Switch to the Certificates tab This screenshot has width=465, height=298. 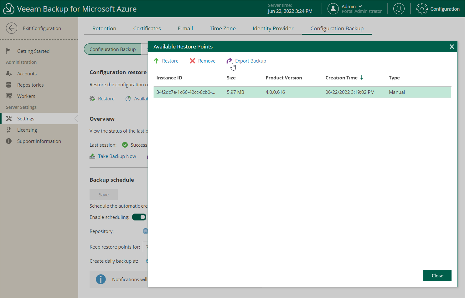coord(147,28)
